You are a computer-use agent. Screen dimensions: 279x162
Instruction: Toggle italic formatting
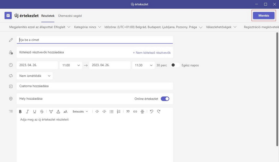[27, 111]
